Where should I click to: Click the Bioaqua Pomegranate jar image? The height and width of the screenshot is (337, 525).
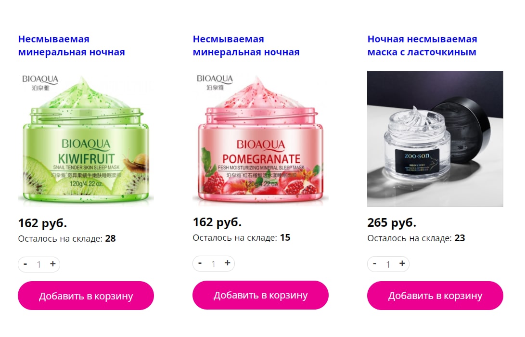coord(260,139)
